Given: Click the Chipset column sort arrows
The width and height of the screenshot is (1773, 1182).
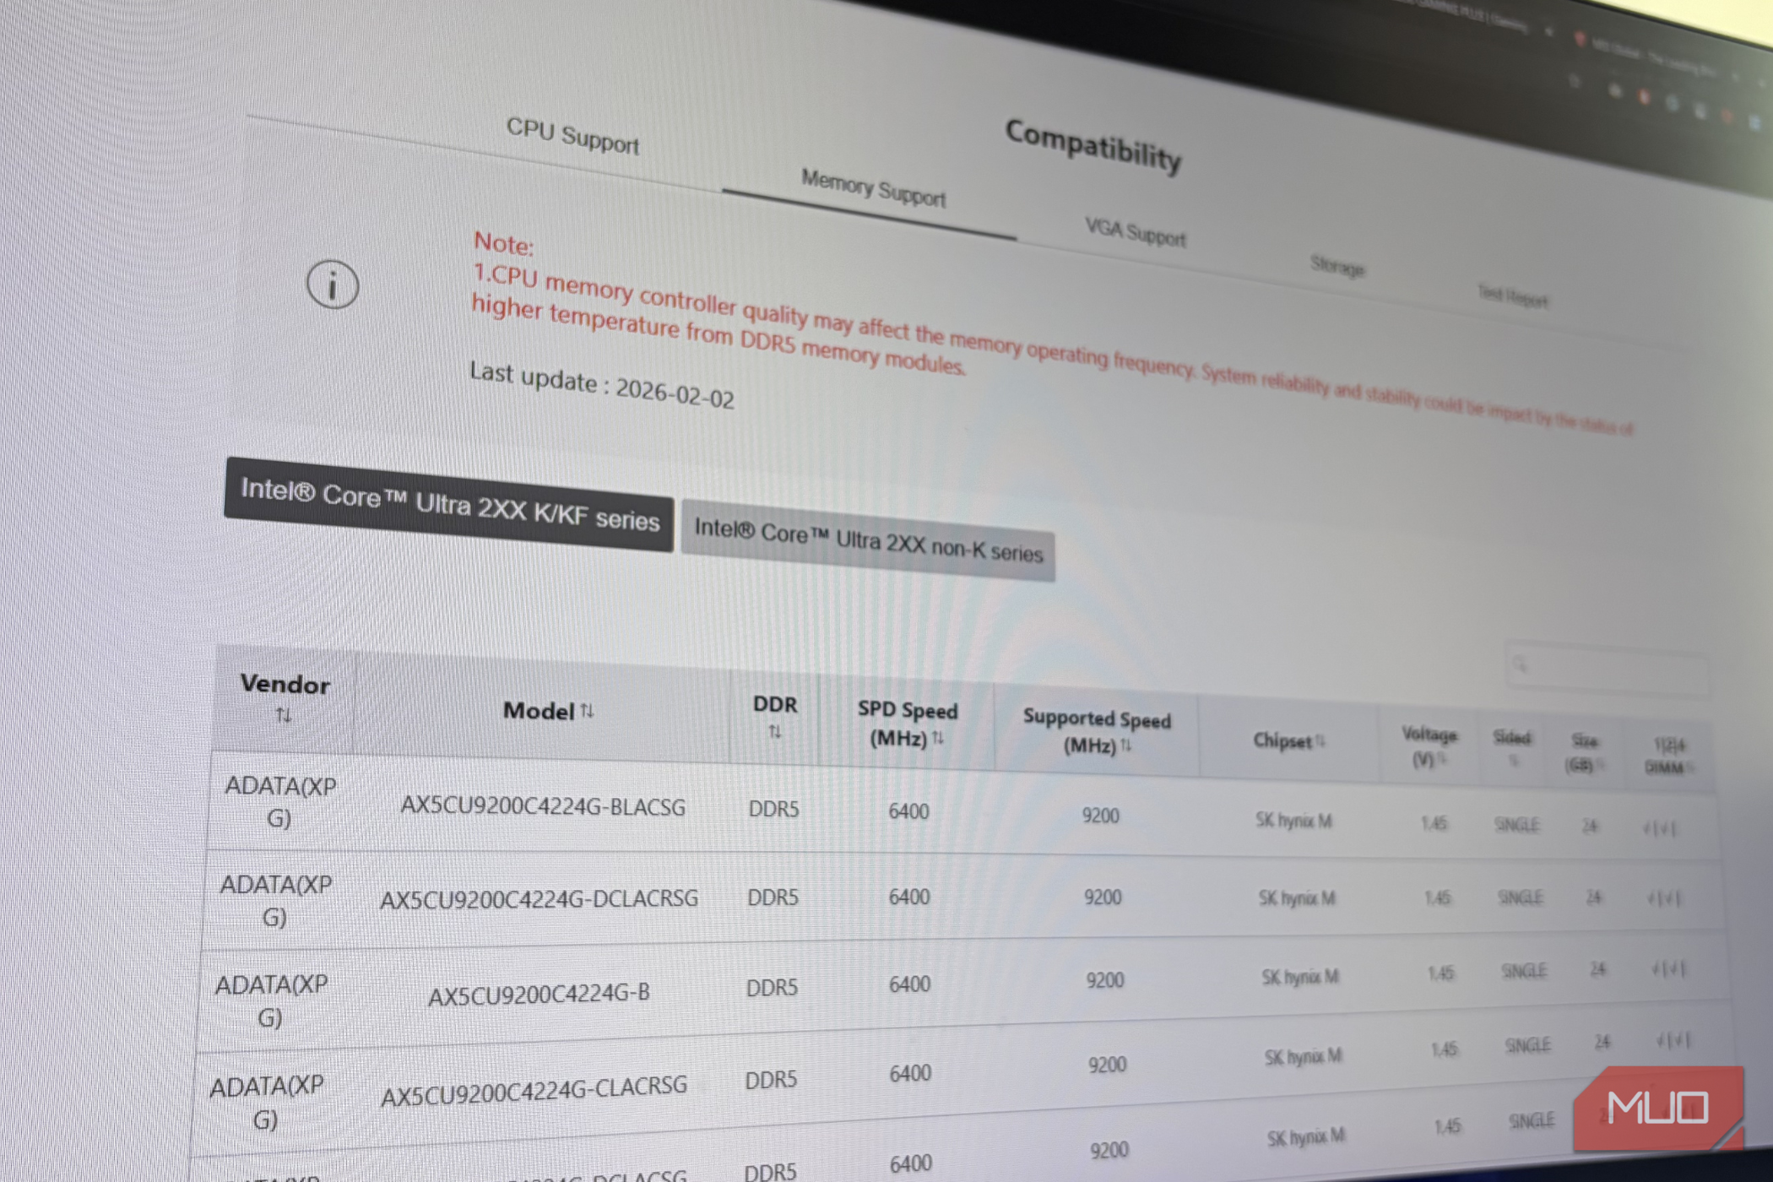Looking at the screenshot, I should pyautogui.click(x=1320, y=741).
